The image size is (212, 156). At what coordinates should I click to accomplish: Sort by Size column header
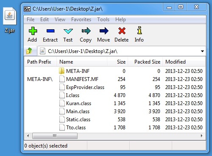click(x=117, y=62)
